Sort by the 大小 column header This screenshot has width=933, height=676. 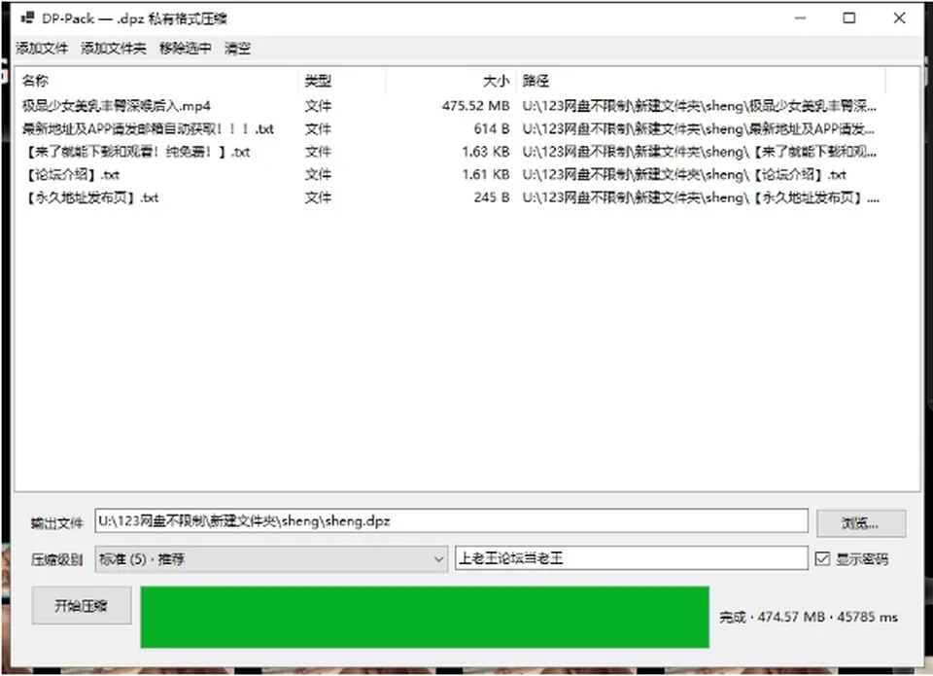coord(451,81)
